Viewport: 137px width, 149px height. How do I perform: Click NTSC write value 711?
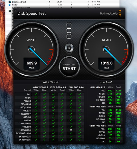(110, 94)
